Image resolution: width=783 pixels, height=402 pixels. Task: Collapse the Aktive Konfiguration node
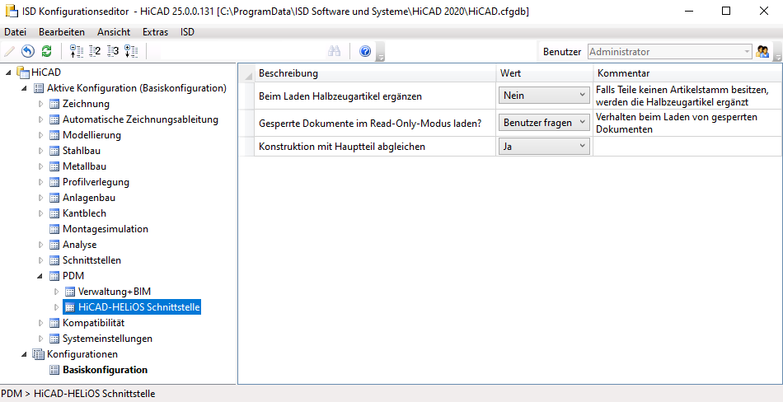coord(25,88)
